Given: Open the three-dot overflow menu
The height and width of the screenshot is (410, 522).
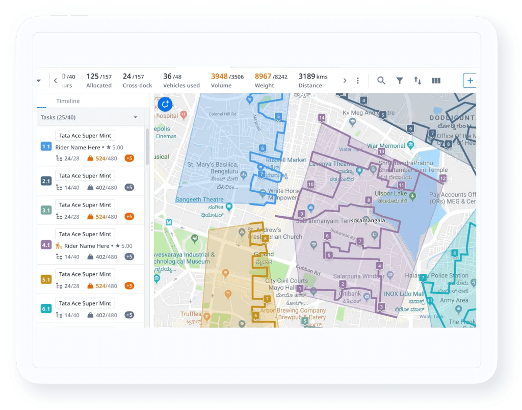Looking at the screenshot, I should tap(357, 80).
